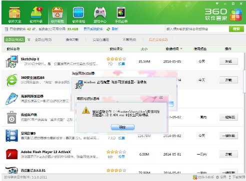The height and width of the screenshot is (181, 246).
Task: Switch to the 全部应用(0) tab
Action: pos(43,39)
